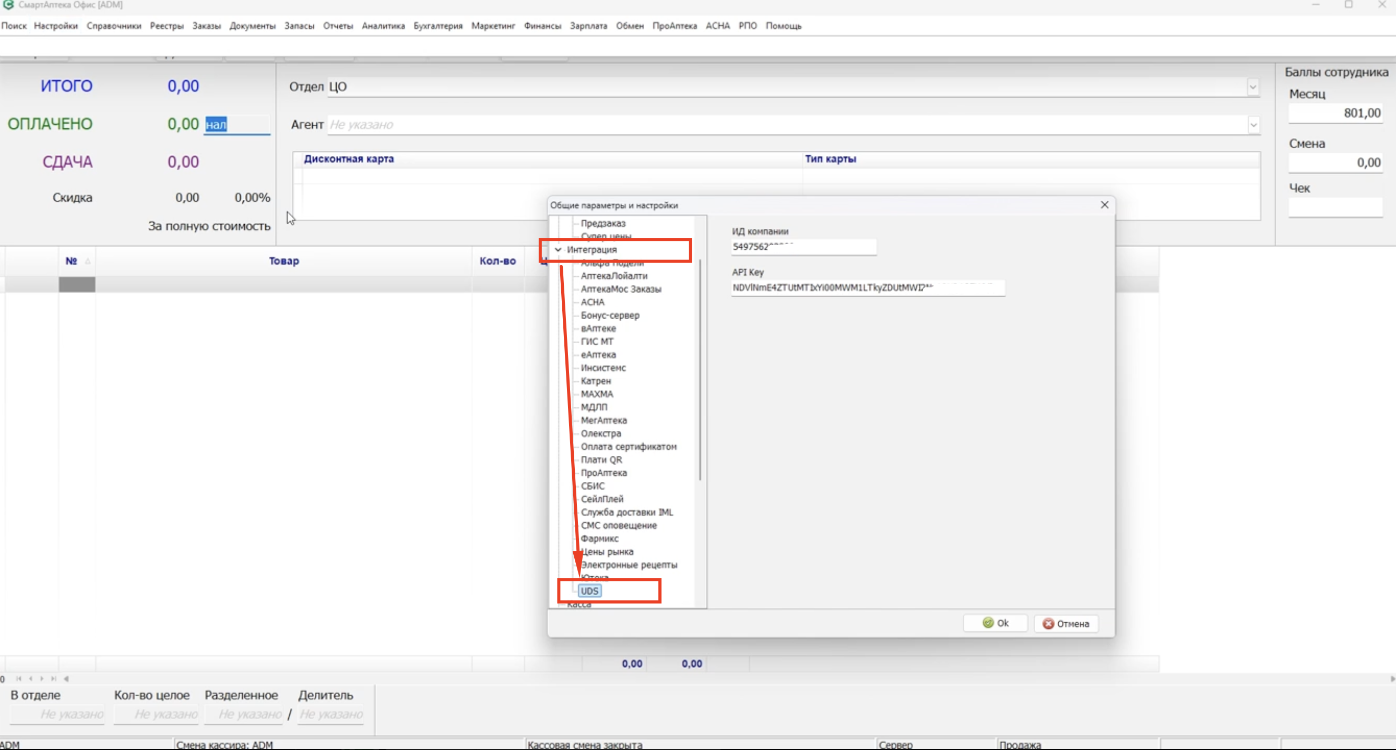This screenshot has width=1396, height=750.
Task: Click the red cancel icon on Отмена
Action: click(1048, 623)
